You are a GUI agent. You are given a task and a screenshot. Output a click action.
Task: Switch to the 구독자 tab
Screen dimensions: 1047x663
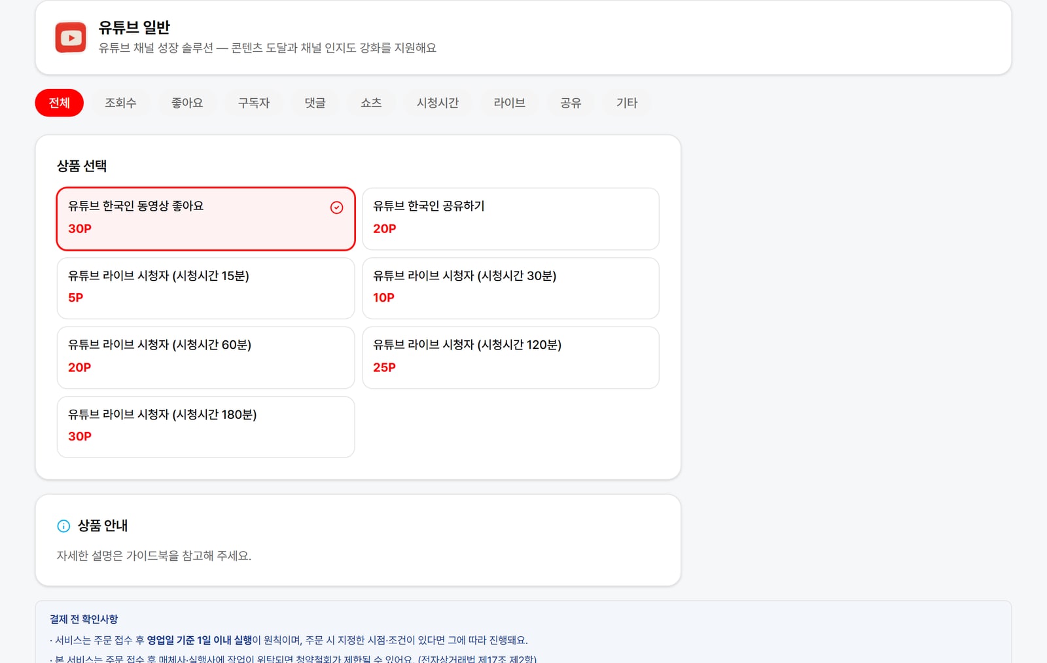point(254,103)
